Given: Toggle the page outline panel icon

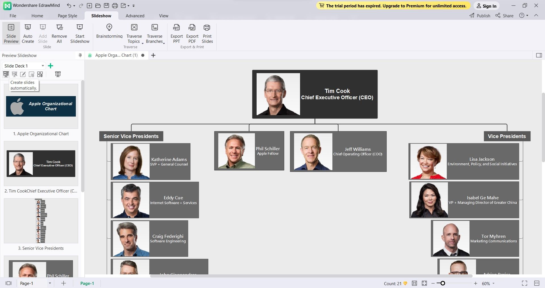Looking at the screenshot, I should tap(9, 283).
